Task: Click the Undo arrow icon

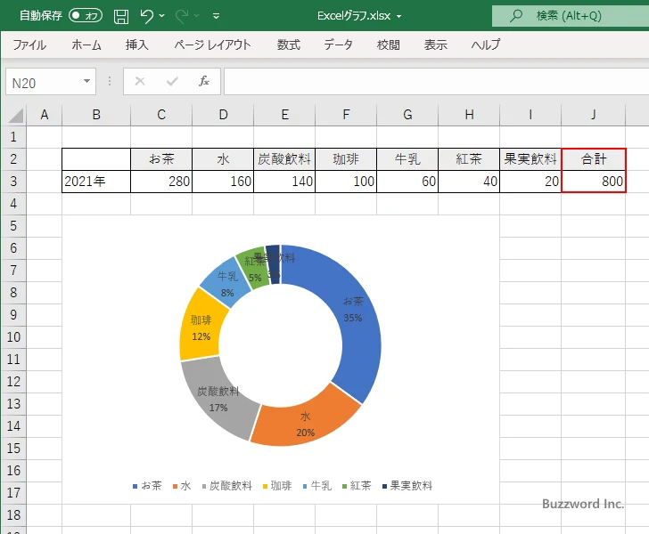Action: click(x=146, y=16)
